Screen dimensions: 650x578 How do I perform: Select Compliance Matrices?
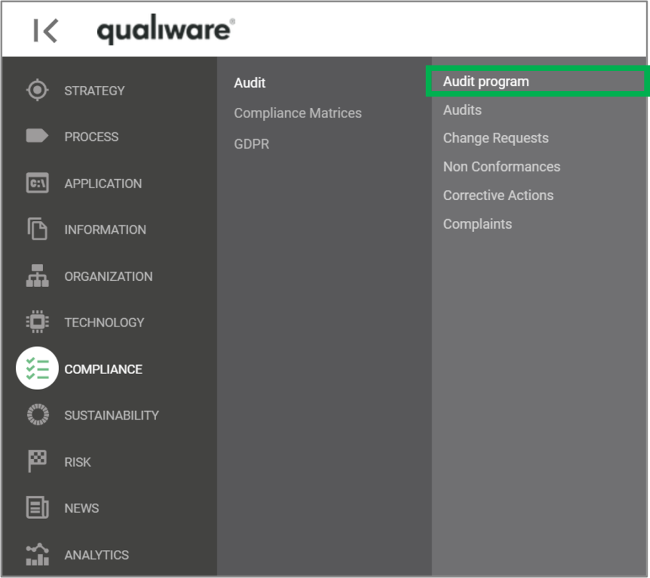[x=298, y=113]
